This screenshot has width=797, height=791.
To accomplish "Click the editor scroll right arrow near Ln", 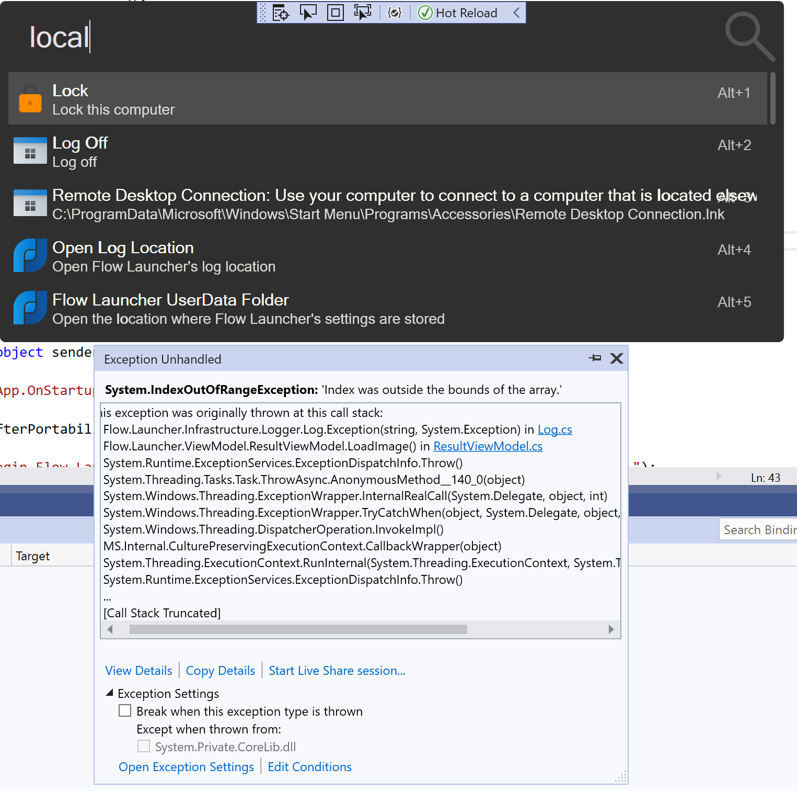I will (x=719, y=476).
